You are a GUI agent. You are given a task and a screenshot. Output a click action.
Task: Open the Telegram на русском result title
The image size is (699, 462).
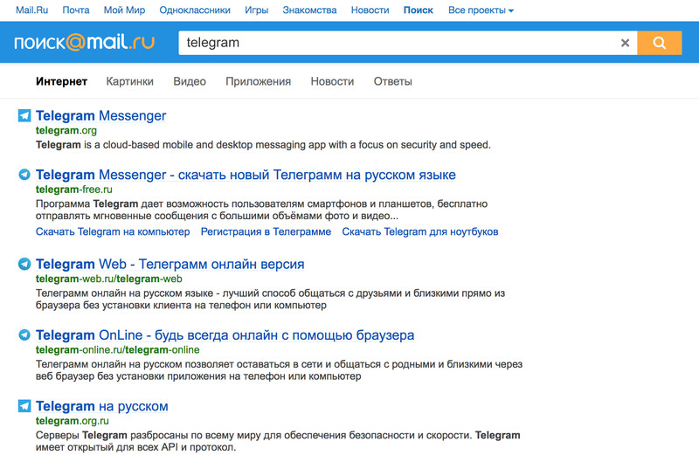click(x=101, y=406)
